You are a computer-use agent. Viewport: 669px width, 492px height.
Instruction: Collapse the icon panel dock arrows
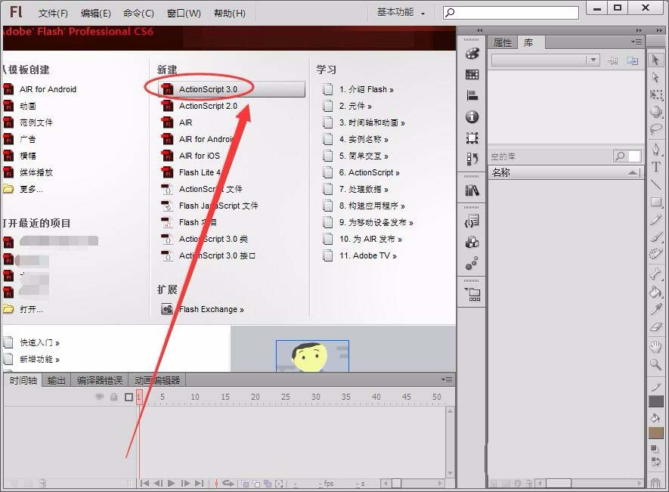click(479, 31)
